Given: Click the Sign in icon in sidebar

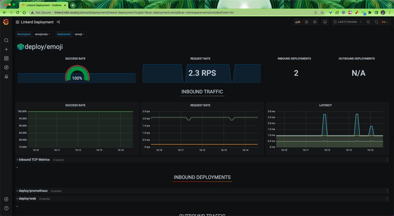Looking at the screenshot, I should pos(6,199).
